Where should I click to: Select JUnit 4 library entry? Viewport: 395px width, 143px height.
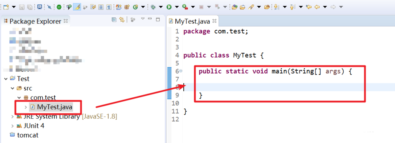(x=30, y=126)
